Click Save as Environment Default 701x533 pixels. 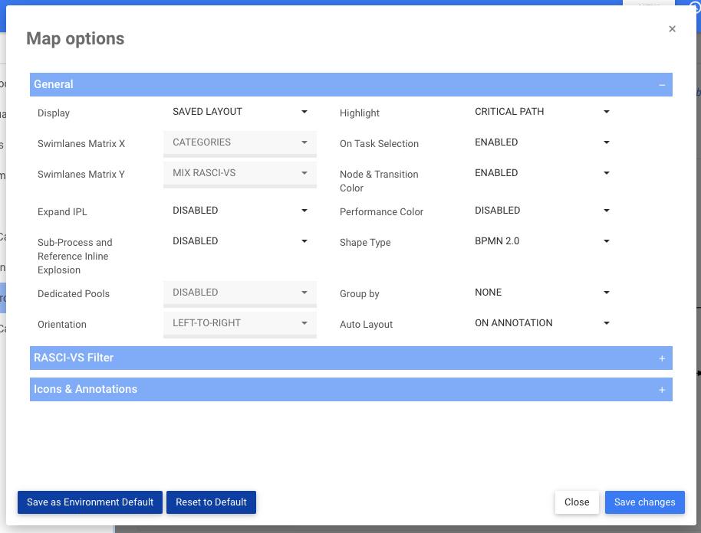pos(89,502)
